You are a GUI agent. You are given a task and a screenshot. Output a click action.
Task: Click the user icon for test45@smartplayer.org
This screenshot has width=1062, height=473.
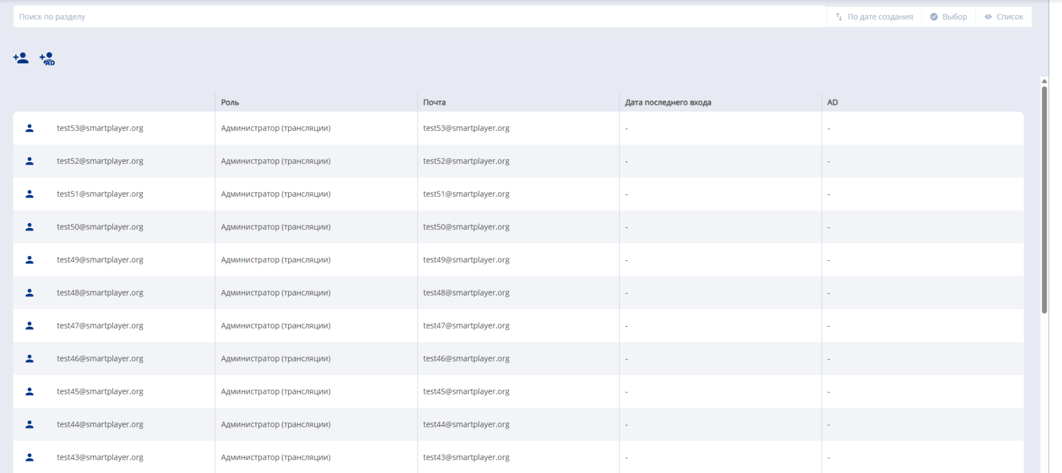pos(29,391)
